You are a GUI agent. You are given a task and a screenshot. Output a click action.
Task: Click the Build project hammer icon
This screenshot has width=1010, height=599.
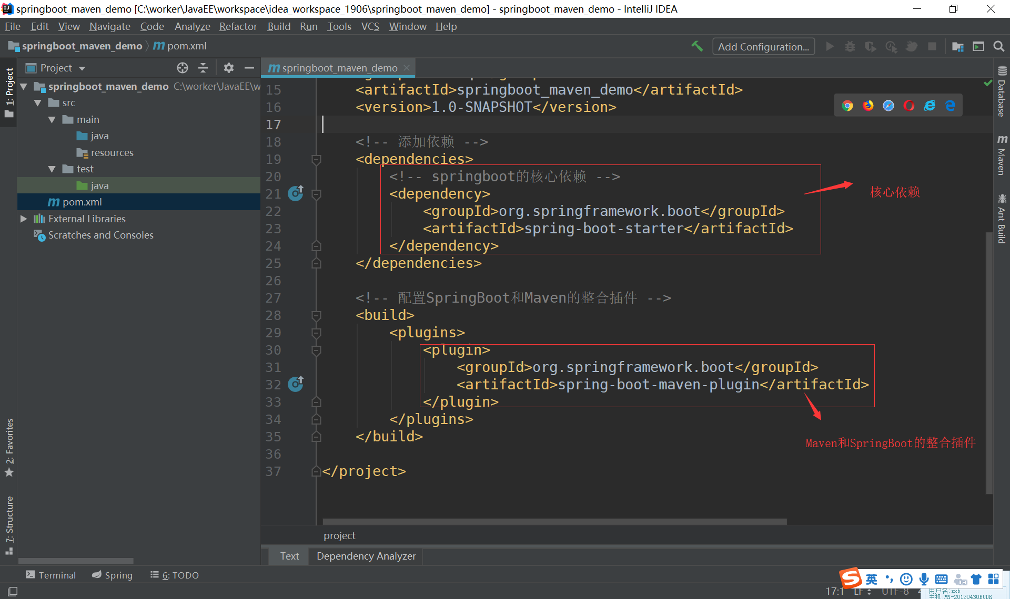tap(697, 46)
